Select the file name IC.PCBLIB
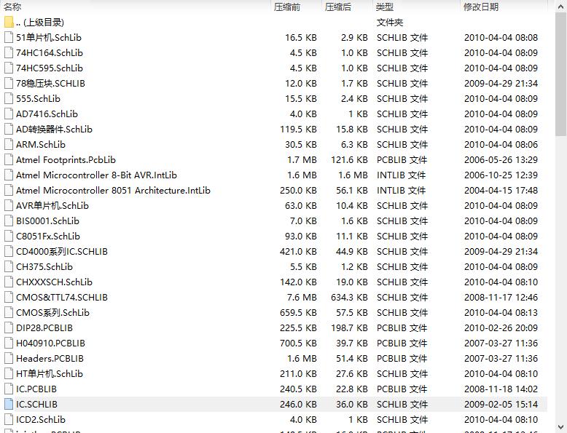 [36, 389]
